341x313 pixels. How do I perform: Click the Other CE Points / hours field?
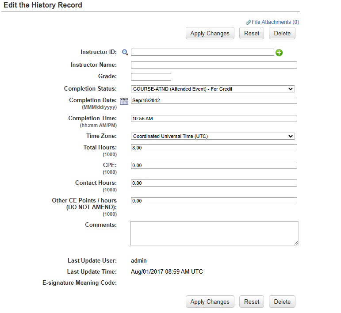coord(214,201)
